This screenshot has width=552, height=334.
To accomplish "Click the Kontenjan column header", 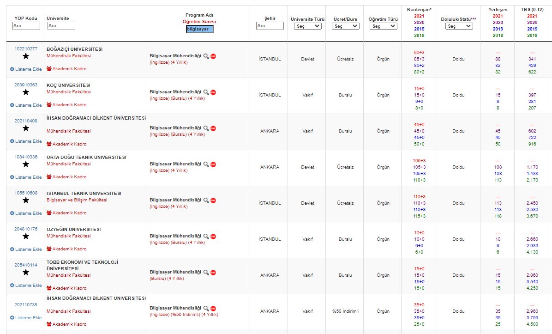I will pos(419,10).
